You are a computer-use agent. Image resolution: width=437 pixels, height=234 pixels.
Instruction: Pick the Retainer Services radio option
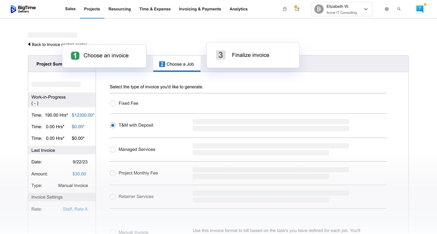point(113,197)
